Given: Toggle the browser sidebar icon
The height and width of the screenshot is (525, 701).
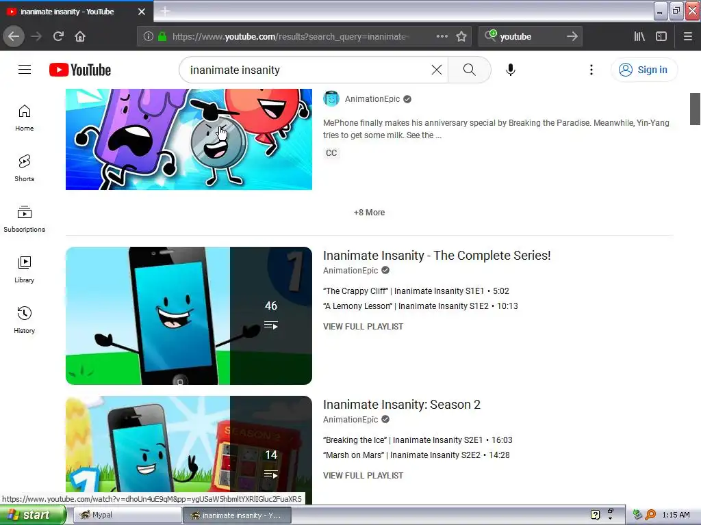Looking at the screenshot, I should tap(661, 37).
